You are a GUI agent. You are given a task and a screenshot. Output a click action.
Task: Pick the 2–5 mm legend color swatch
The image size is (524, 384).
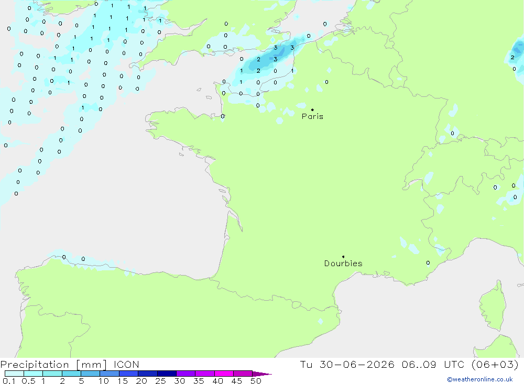point(71,374)
